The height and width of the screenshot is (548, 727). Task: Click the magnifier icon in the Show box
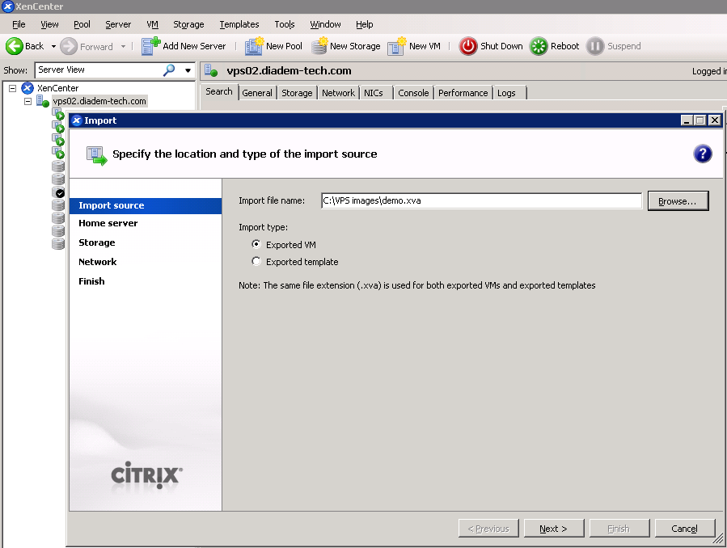click(169, 70)
